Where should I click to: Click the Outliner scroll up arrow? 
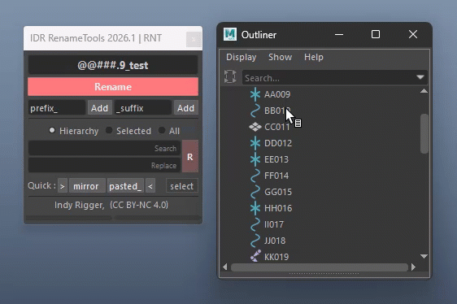pyautogui.click(x=424, y=91)
